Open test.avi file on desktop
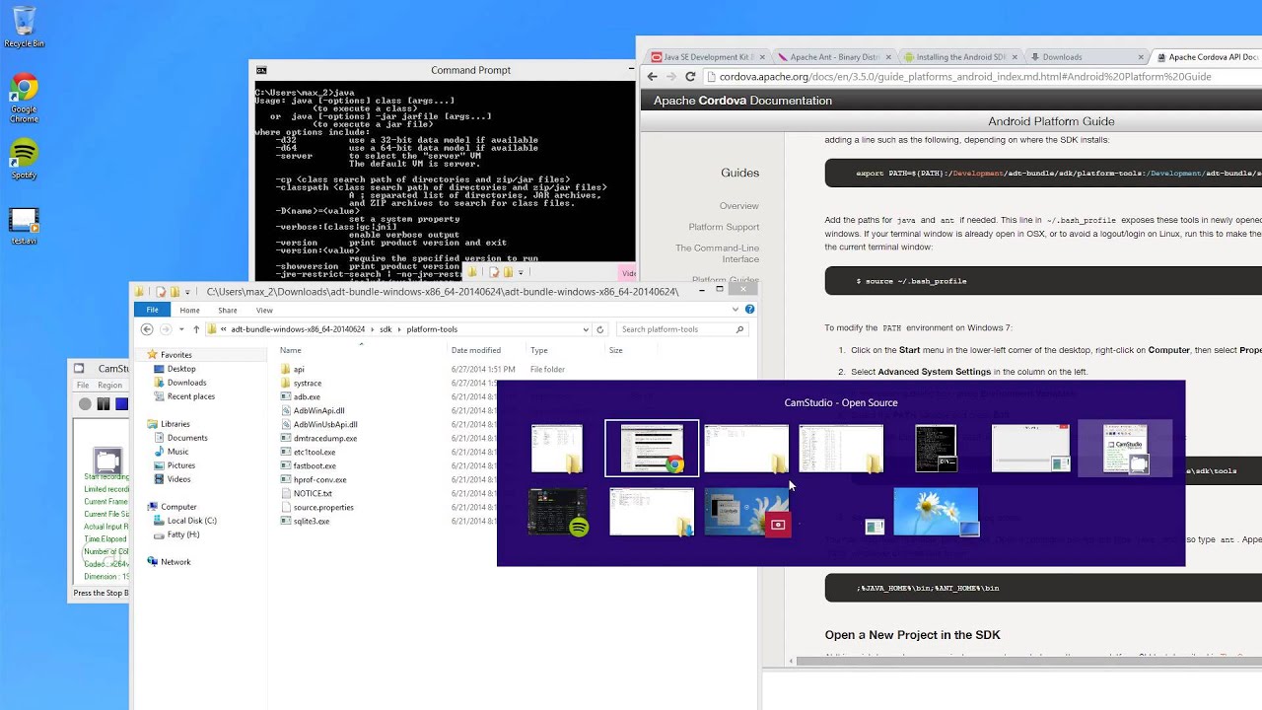This screenshot has height=710, width=1262. 24,227
